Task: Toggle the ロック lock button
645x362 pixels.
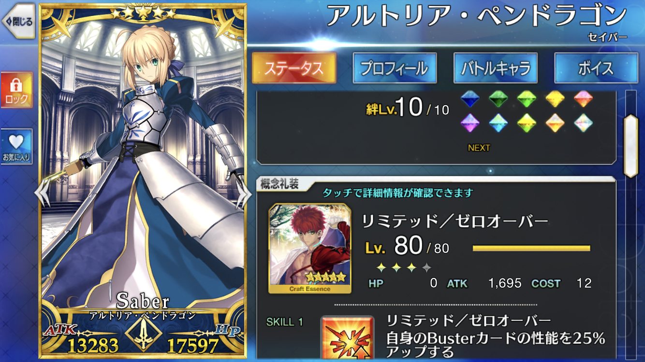Action: 17,90
